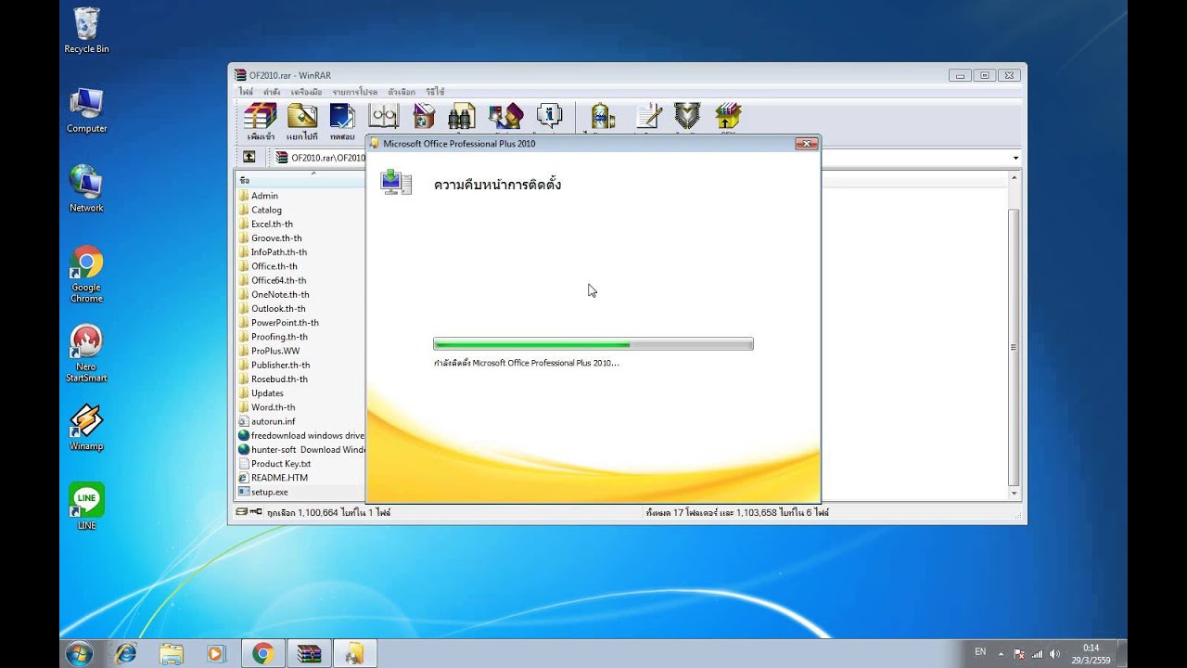Click the Nero StartSmart desktop shortcut
This screenshot has height=668, width=1187.
pyautogui.click(x=86, y=353)
